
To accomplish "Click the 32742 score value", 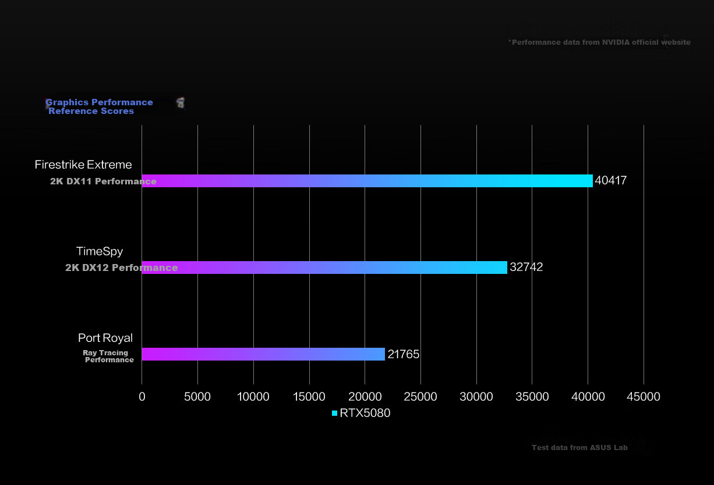I will pos(526,267).
